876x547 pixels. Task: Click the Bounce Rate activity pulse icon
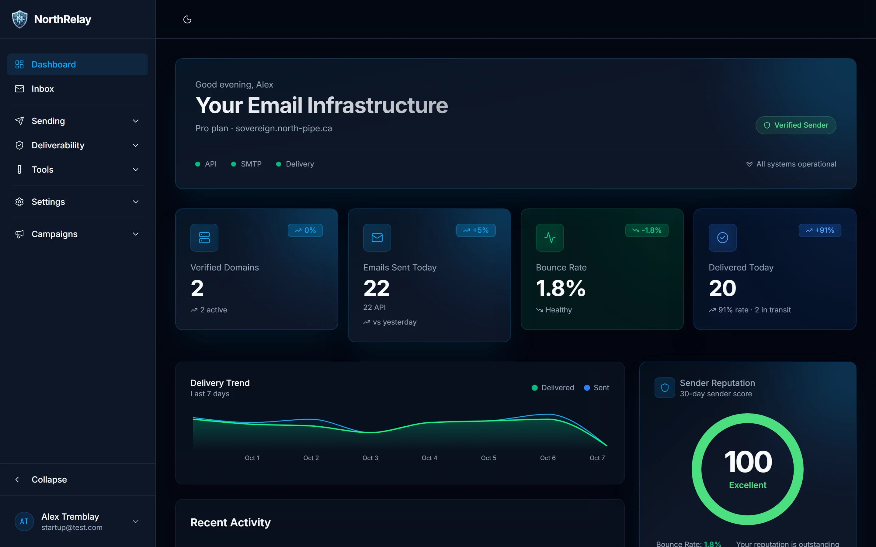point(550,237)
